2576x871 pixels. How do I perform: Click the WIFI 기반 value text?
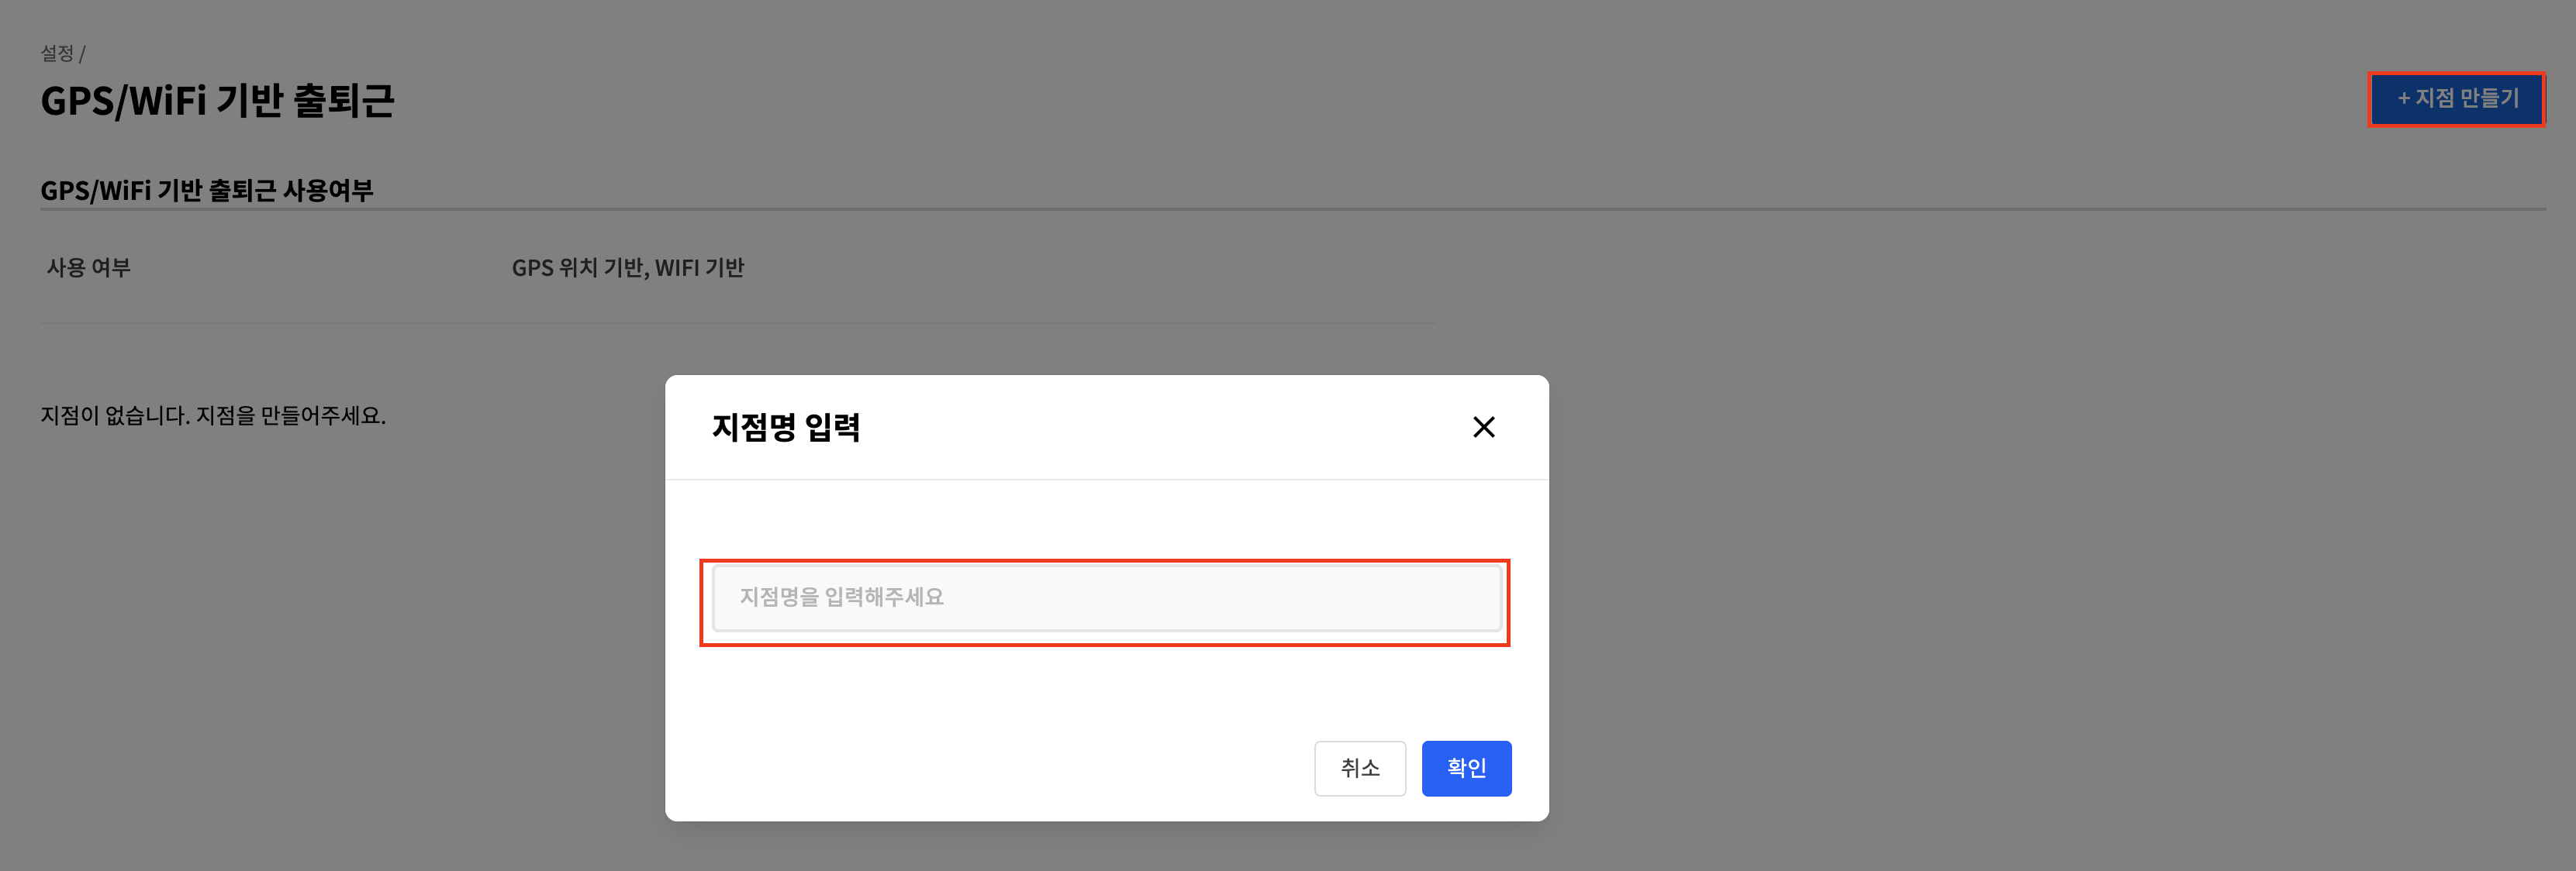[x=699, y=267]
